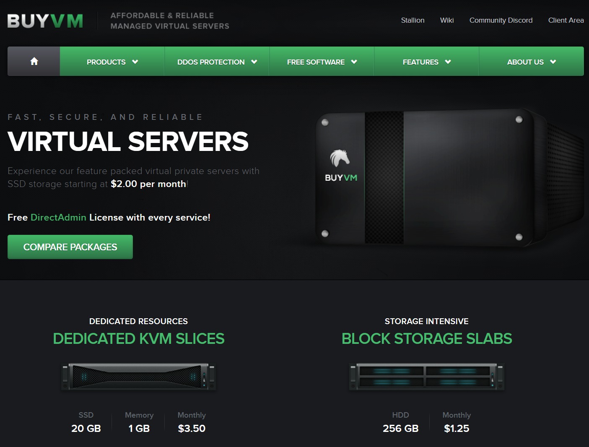Click the BuyVM logo in header

pyautogui.click(x=45, y=21)
